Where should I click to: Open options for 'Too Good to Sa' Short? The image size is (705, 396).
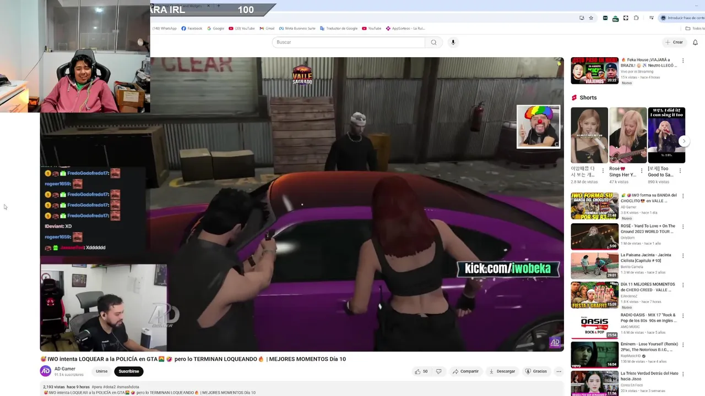pyautogui.click(x=680, y=171)
